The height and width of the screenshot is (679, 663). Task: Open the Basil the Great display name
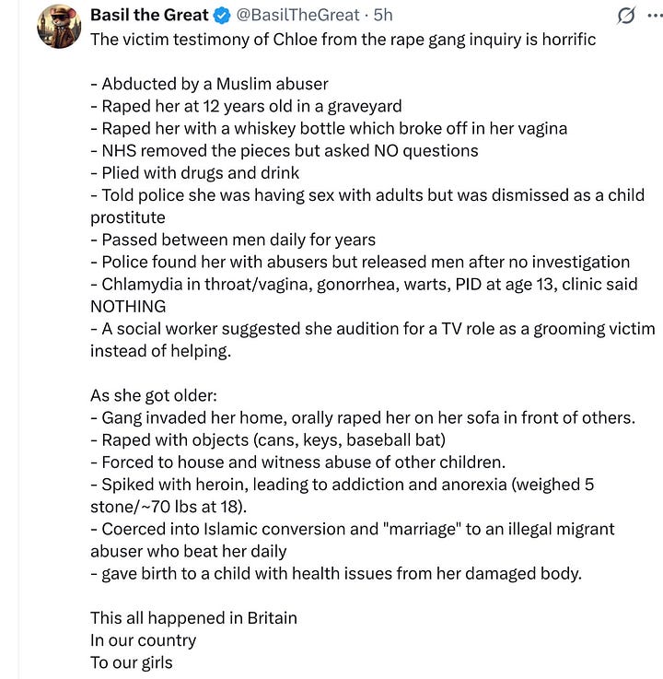tap(149, 15)
